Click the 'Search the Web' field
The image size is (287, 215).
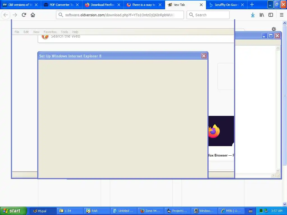(x=136, y=39)
